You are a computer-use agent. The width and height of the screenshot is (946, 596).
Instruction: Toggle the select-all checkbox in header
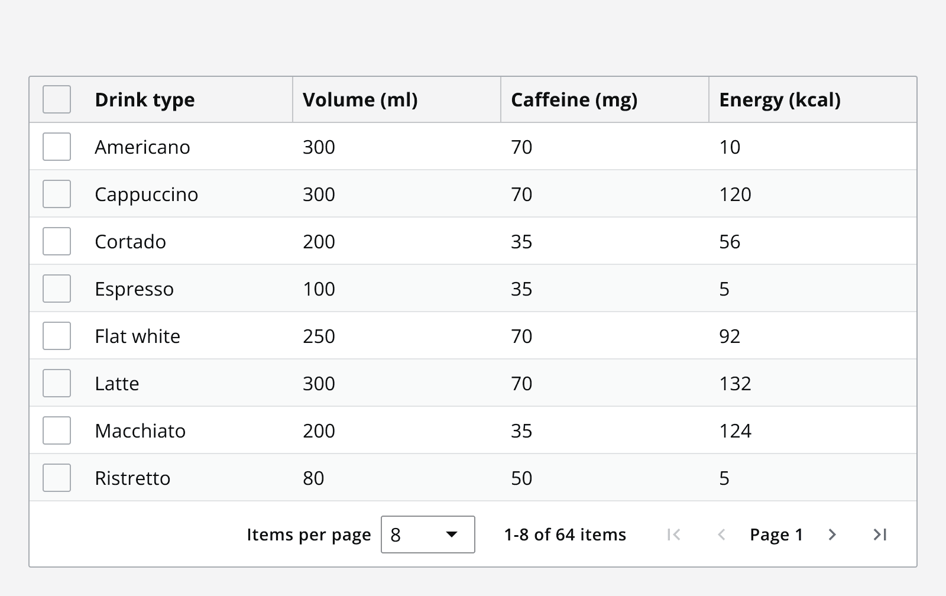coord(57,99)
